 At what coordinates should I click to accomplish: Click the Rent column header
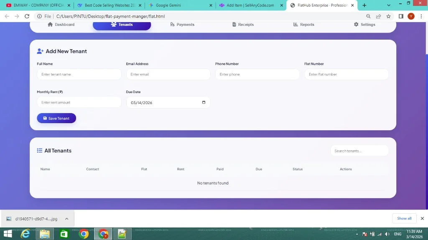pyautogui.click(x=181, y=169)
